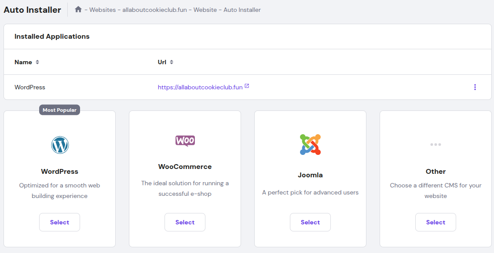Open the allaboutcookieclub.fun site link
Image resolution: width=494 pixels, height=253 pixels.
(200, 87)
